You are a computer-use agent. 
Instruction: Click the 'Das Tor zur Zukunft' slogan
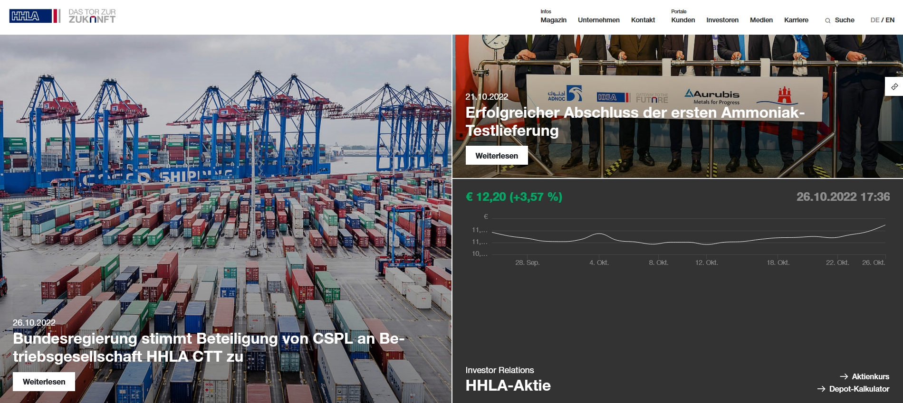(92, 16)
